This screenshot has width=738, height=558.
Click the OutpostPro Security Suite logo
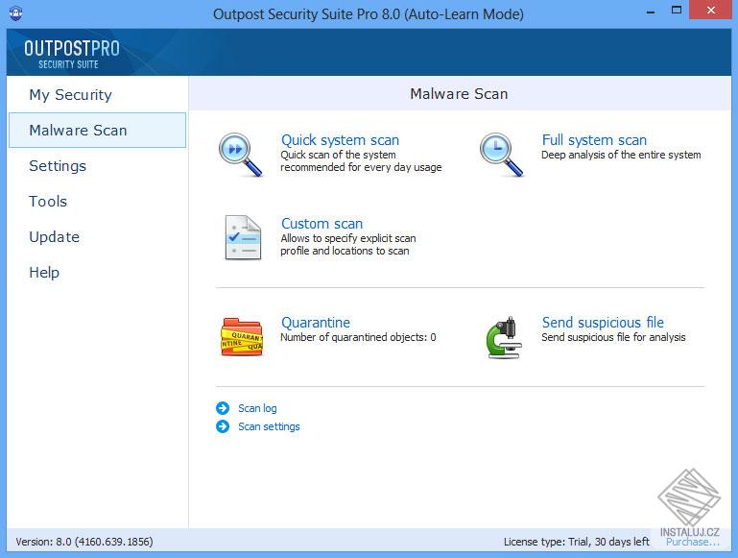point(72,54)
